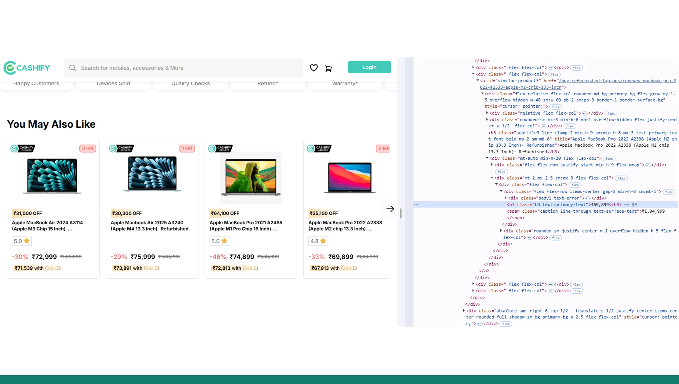Screen dimensions: 679x384
Task: Toggle the flex badge on the mt-auto div
Action: pos(609,158)
